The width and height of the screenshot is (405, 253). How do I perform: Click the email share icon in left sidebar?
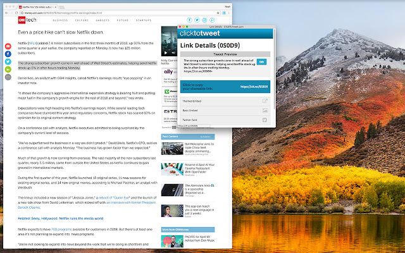pos(8,46)
